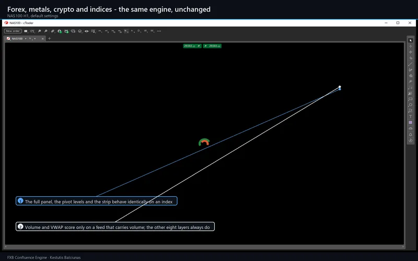Screen dimensions: 418x261
Task: Zoom out with the second magnifier icon
Action: click(45, 31)
